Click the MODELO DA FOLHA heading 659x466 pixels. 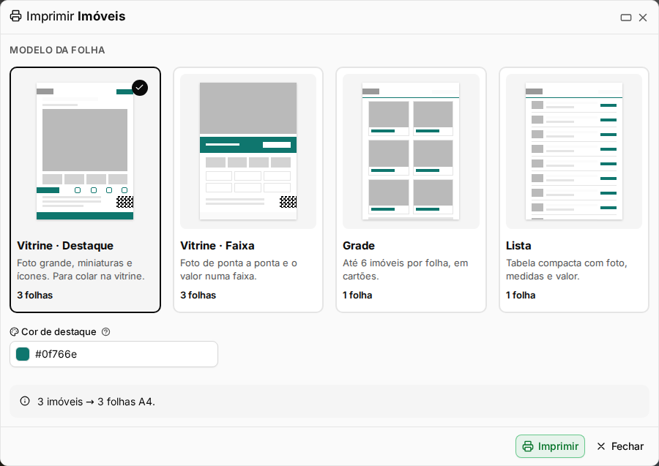point(57,50)
